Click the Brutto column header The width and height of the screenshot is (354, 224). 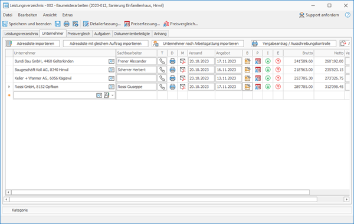click(299, 53)
